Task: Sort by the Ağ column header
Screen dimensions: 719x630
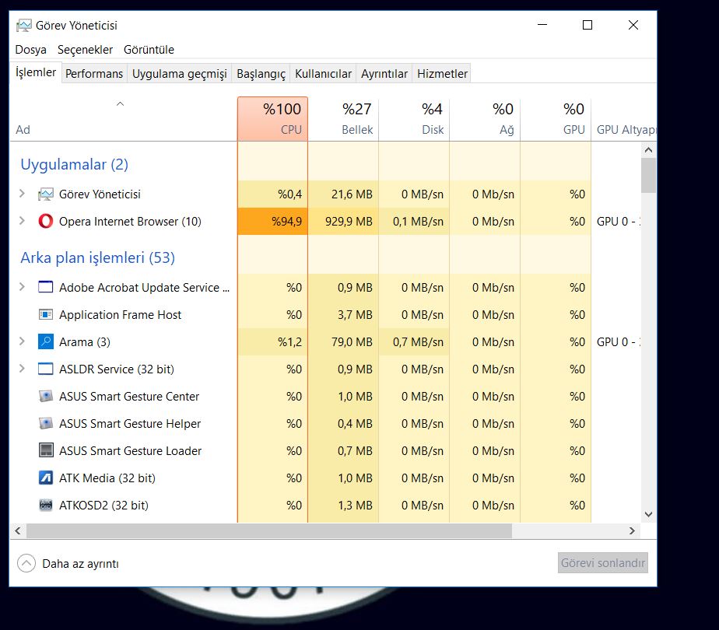Action: 485,119
